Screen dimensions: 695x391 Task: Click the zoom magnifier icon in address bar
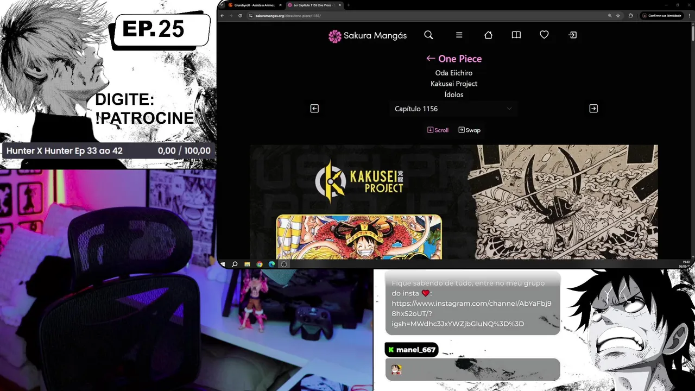[610, 16]
